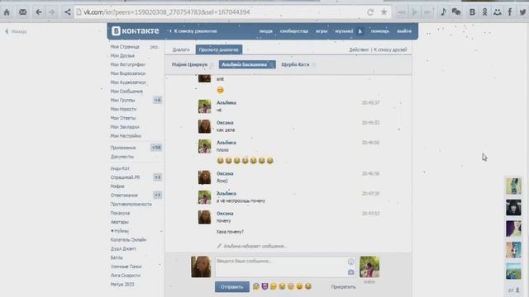Open Мои Группы in the sidebar
Image resolution: width=529 pixels, height=297 pixels.
pos(122,100)
